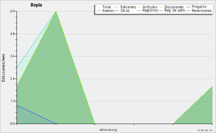The height and width of the screenshot is (133, 216).
Task: Click the green Ediciones legend line swatch
Action: point(117,7)
